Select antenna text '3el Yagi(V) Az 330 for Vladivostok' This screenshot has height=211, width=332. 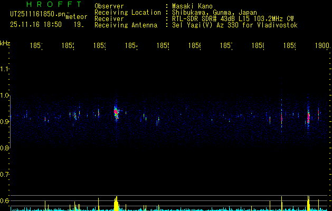coord(235,25)
